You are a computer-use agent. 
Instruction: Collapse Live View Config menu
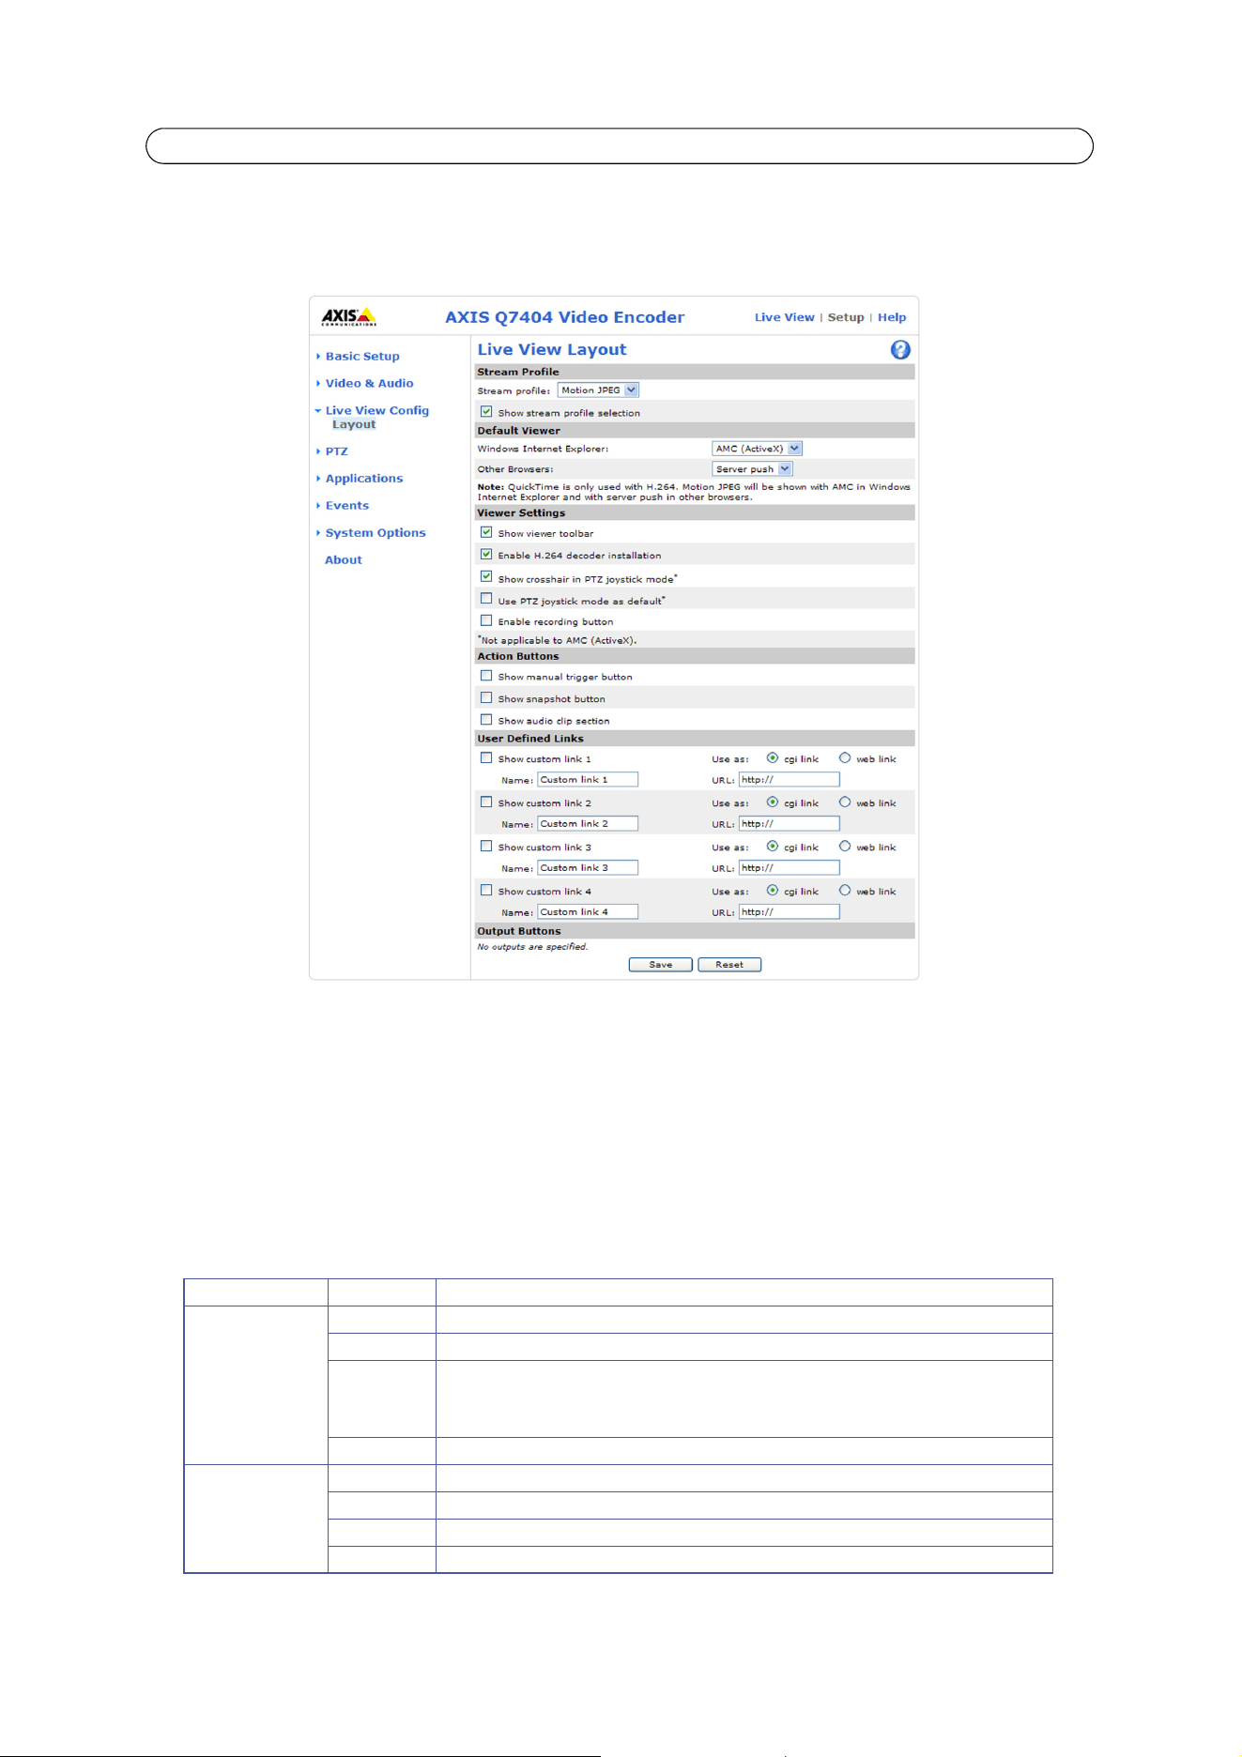click(x=376, y=411)
